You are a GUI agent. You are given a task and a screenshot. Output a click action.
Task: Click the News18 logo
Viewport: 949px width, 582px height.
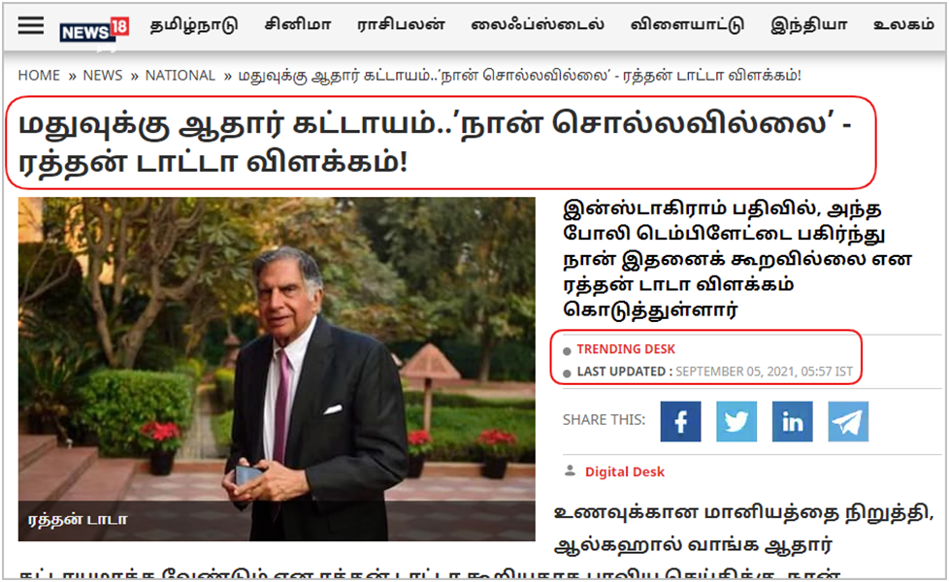pos(94,30)
